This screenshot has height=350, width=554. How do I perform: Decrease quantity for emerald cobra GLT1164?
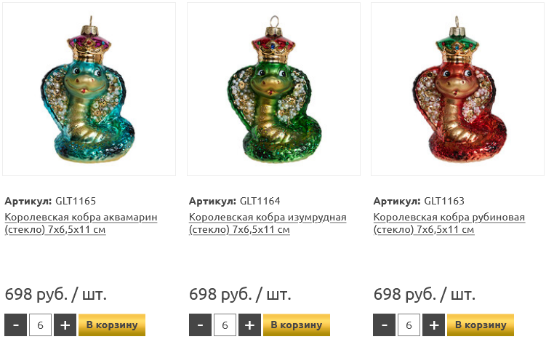200,325
